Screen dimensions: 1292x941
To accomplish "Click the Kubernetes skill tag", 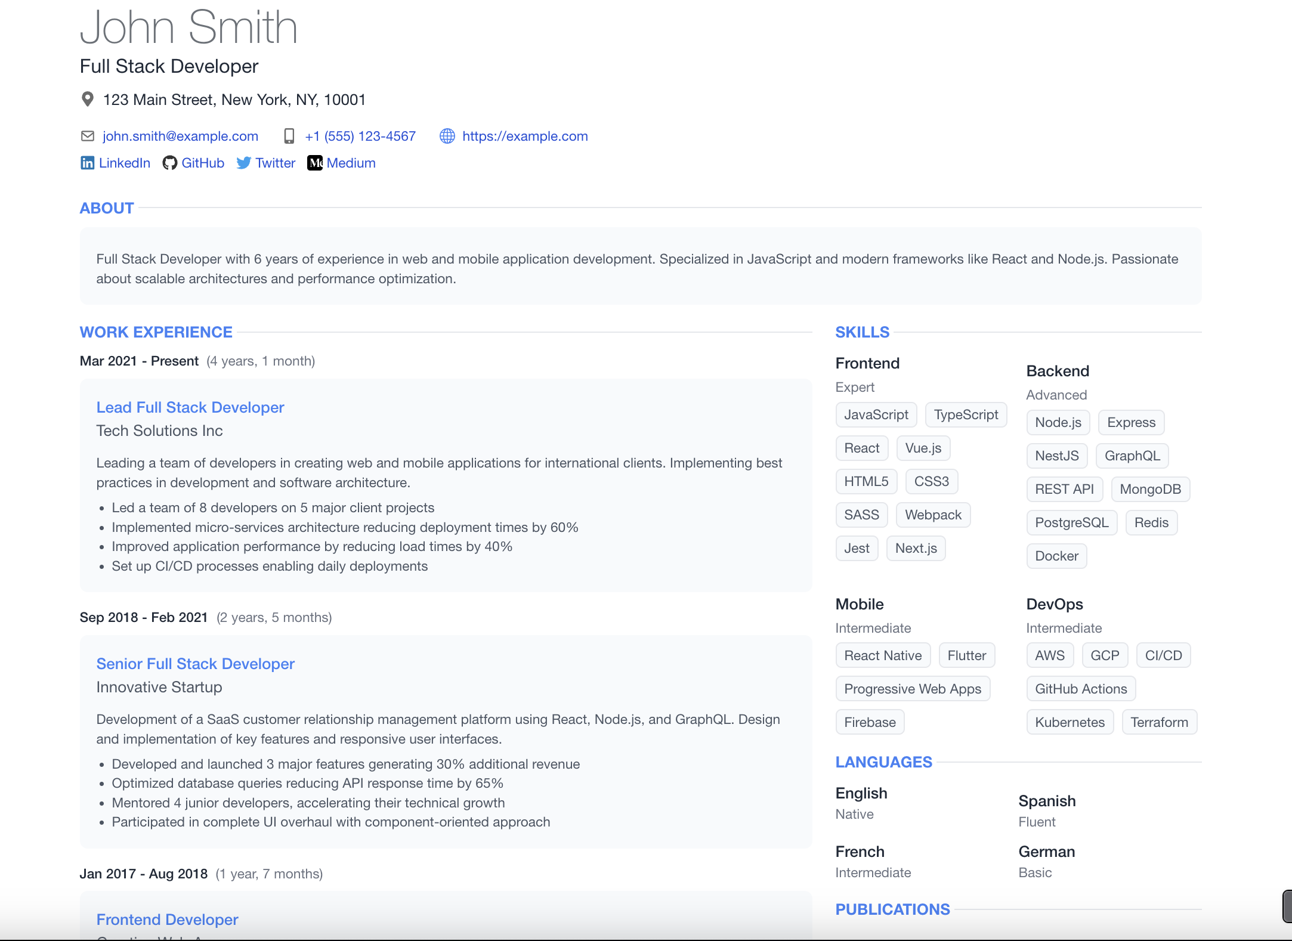I will pyautogui.click(x=1070, y=722).
